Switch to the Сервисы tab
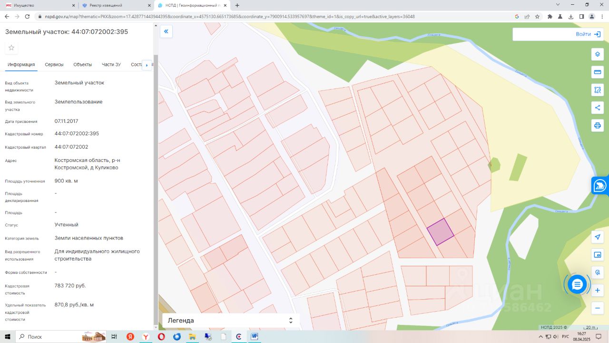 click(54, 65)
